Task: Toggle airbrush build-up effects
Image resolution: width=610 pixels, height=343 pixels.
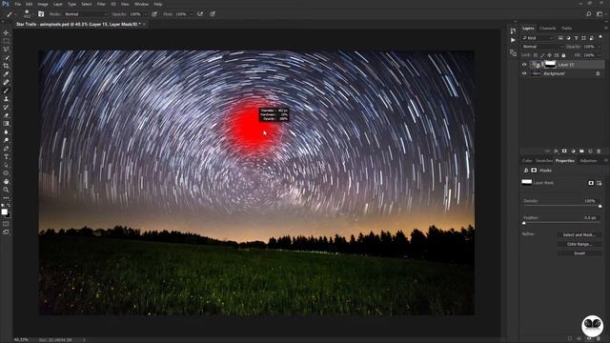Action: (x=200, y=14)
